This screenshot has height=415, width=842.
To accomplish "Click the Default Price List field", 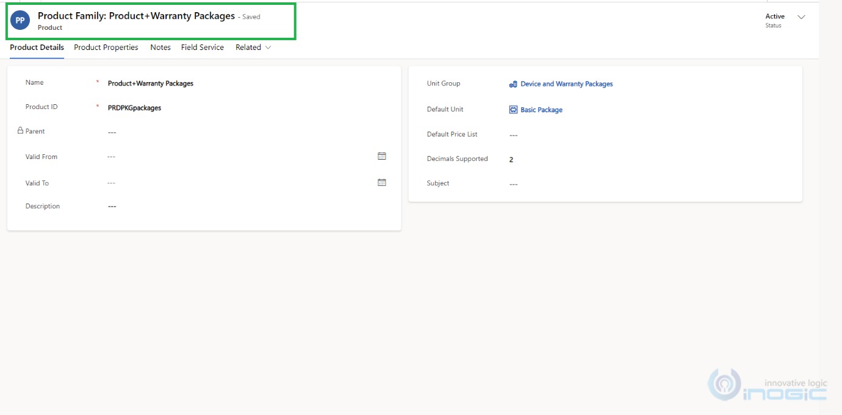I will pyautogui.click(x=513, y=134).
